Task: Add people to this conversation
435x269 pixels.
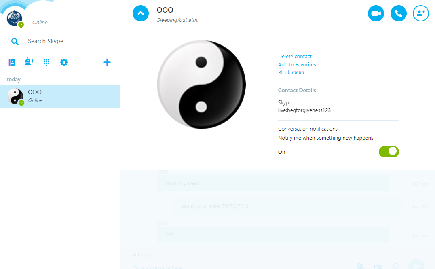Action: pyautogui.click(x=421, y=13)
